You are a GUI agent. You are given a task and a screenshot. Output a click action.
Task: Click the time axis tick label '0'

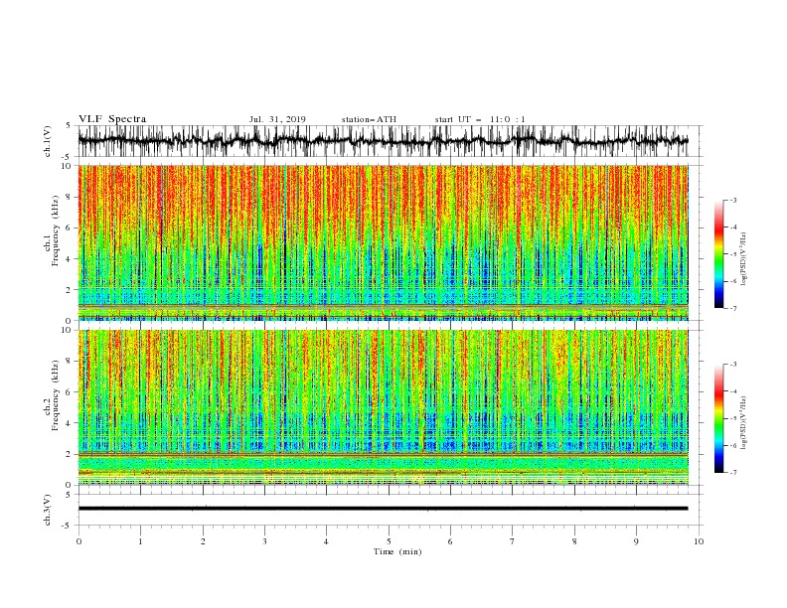tap(79, 541)
